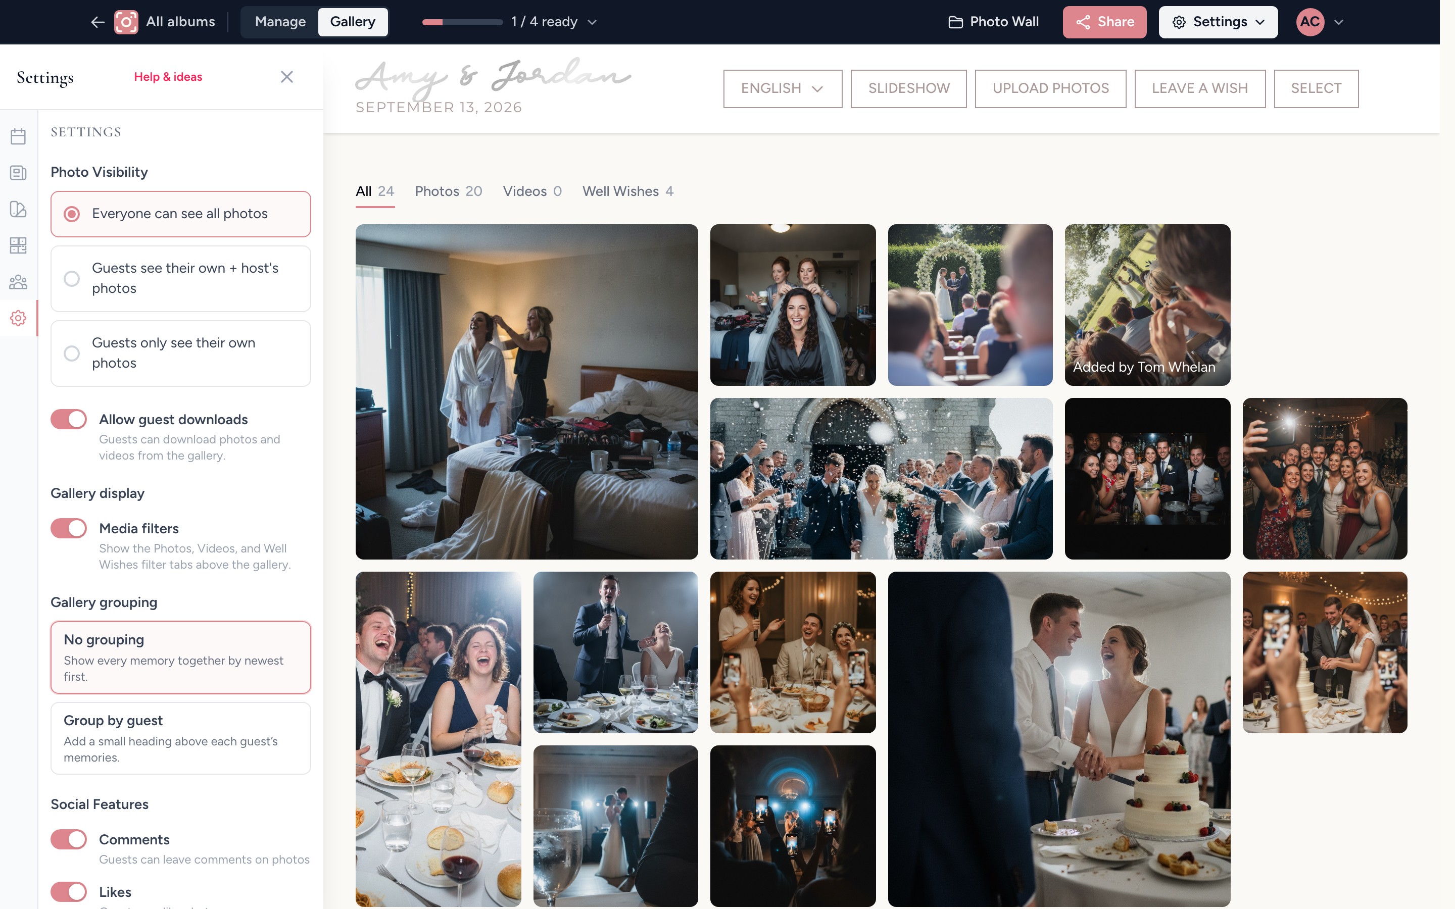Viewport: 1455px width, 909px height.
Task: Click the back arrow beside All albums
Action: pyautogui.click(x=98, y=22)
